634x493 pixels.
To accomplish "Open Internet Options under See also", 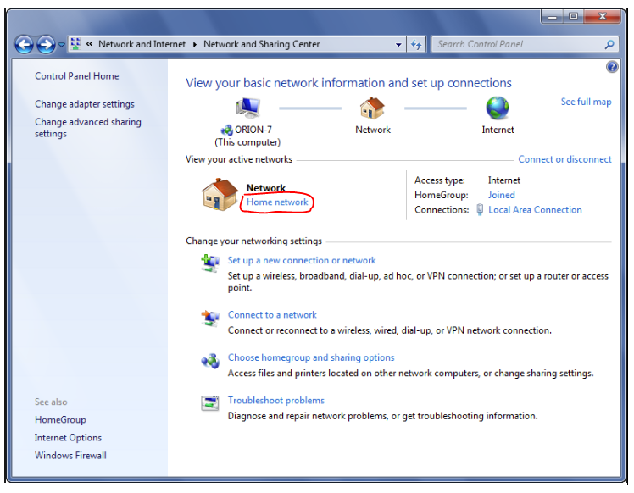I will (x=68, y=438).
